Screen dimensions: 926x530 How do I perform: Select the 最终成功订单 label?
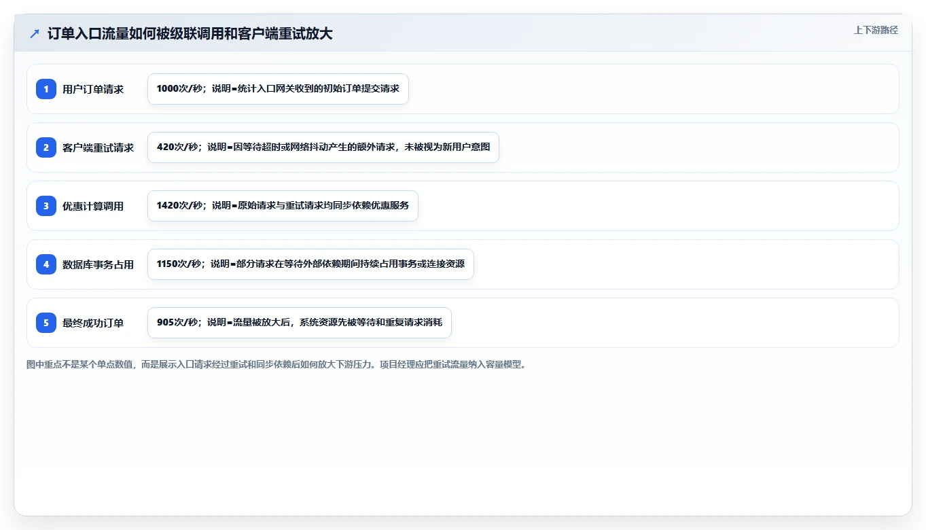click(93, 323)
